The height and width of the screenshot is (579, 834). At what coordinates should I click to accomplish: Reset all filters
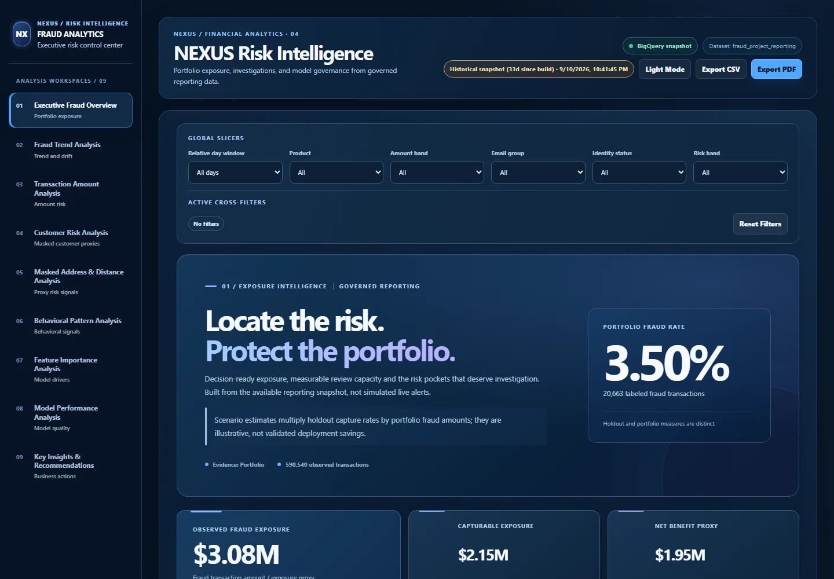pyautogui.click(x=760, y=224)
